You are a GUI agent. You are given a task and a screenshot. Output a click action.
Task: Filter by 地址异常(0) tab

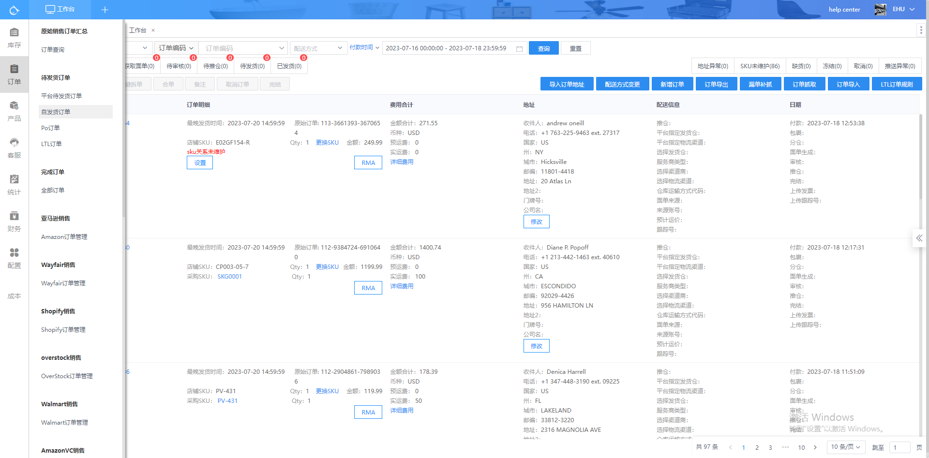click(713, 66)
